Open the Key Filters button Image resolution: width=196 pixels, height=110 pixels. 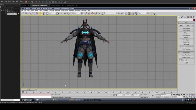pyautogui.click(x=166, y=97)
